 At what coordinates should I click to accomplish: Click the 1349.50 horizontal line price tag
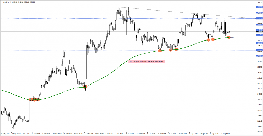[259, 25]
